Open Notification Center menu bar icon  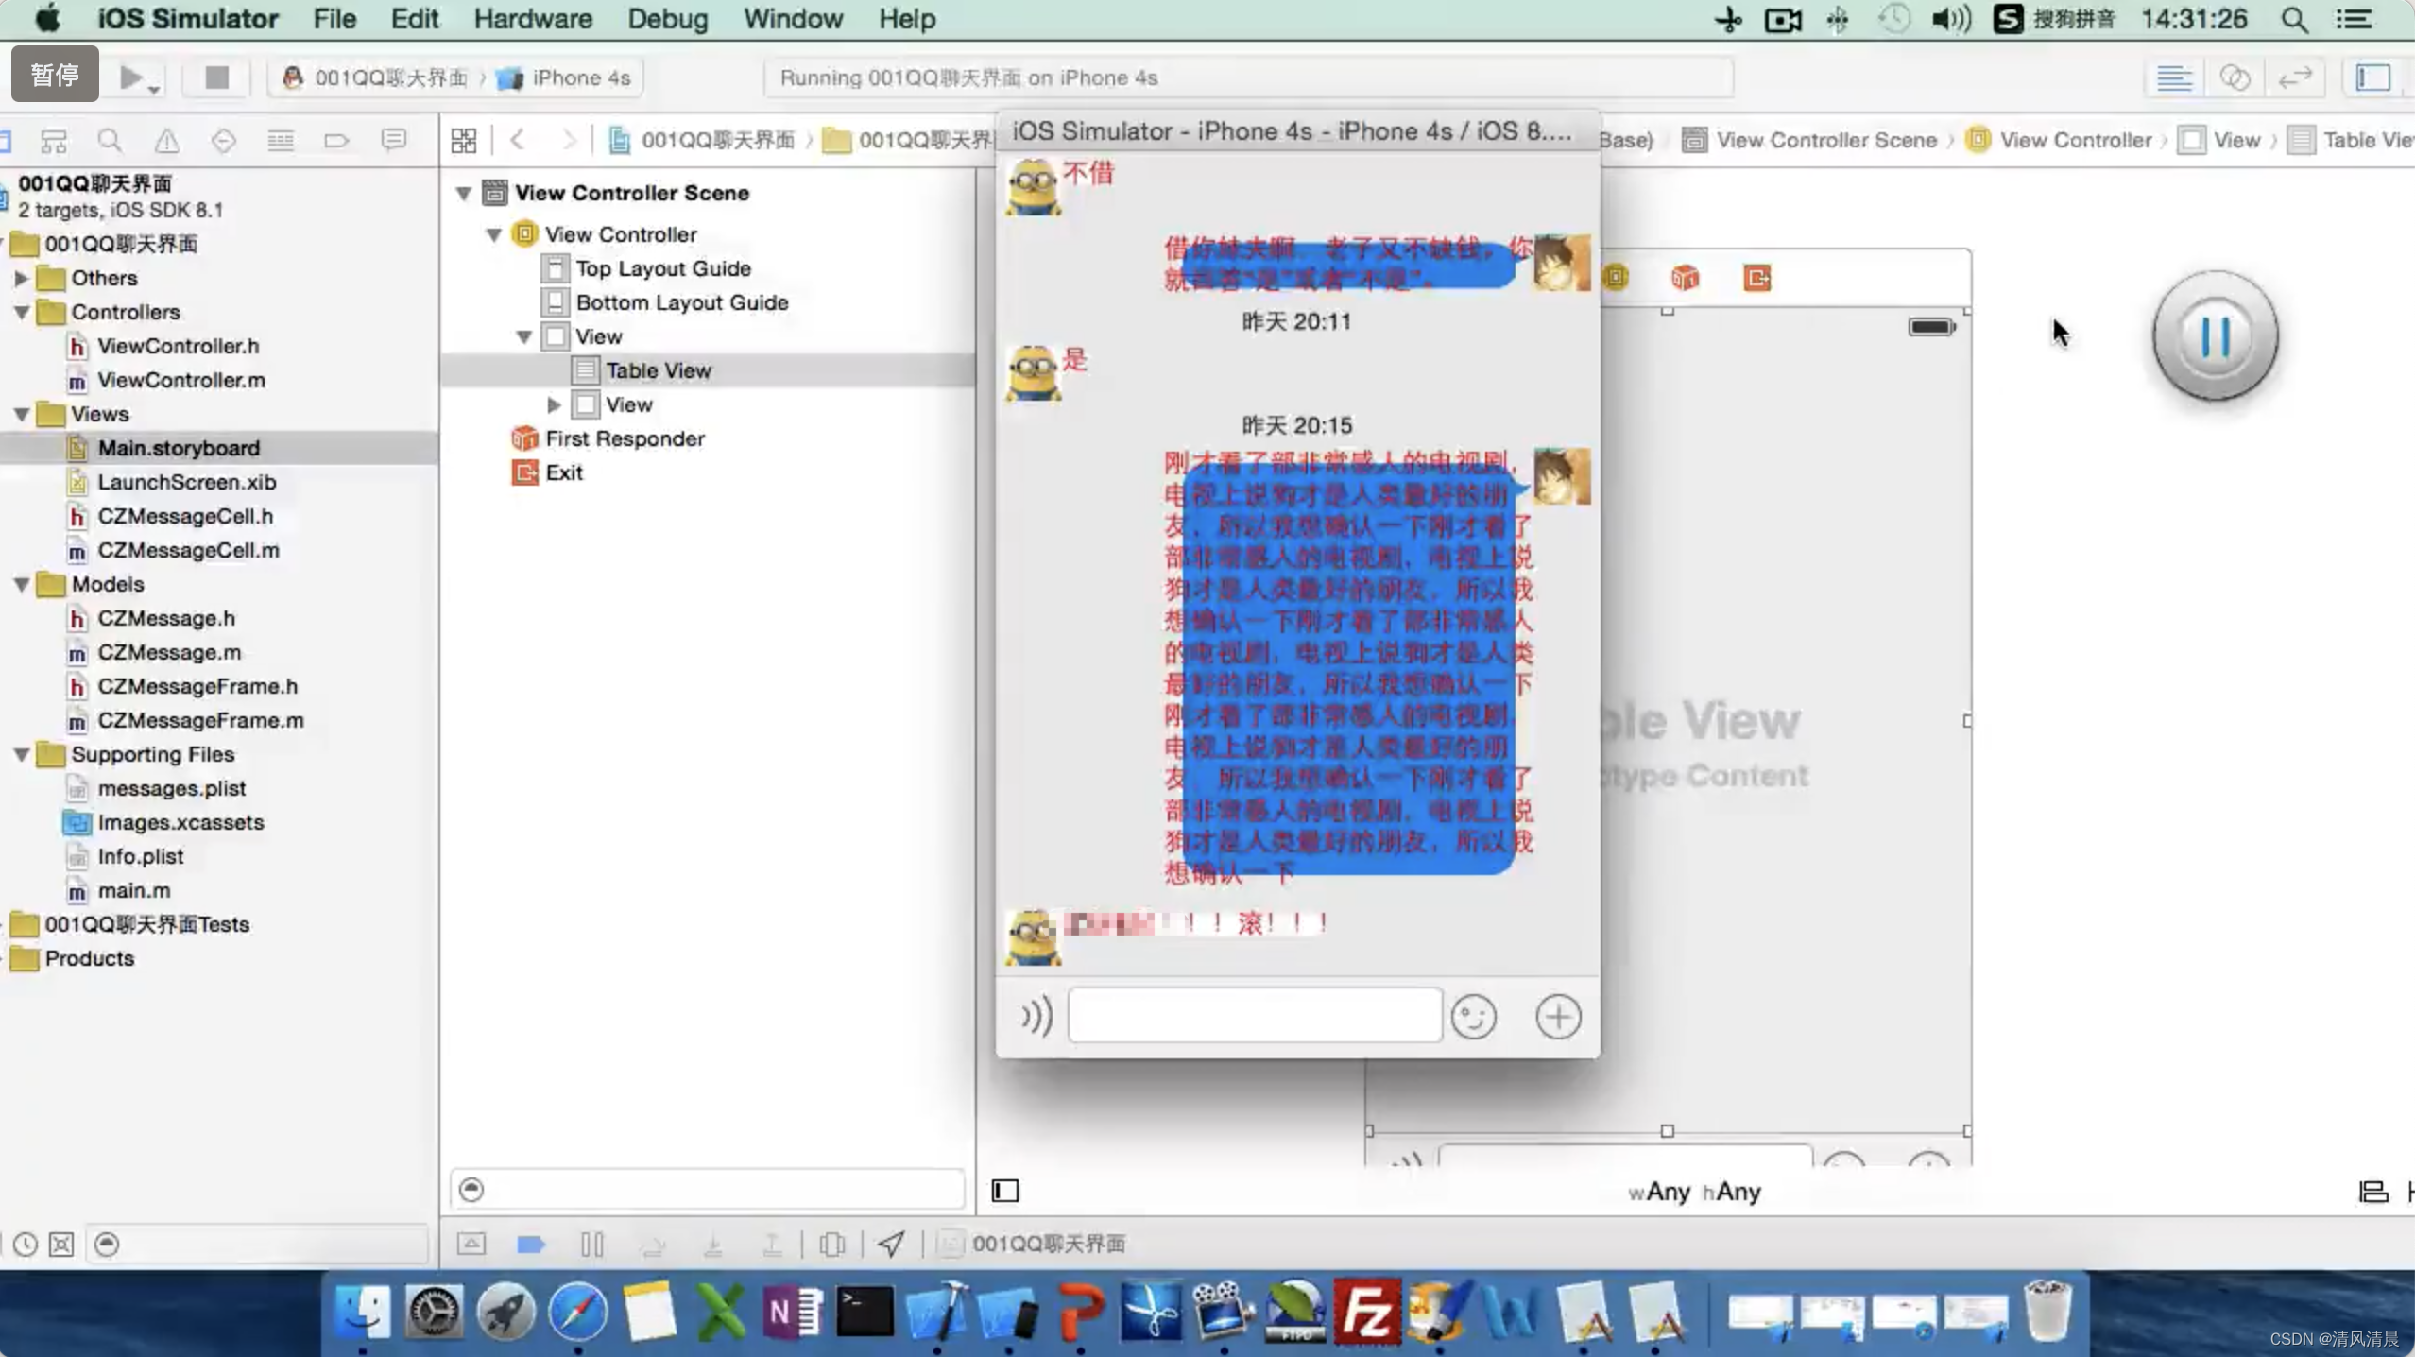[x=2355, y=19]
